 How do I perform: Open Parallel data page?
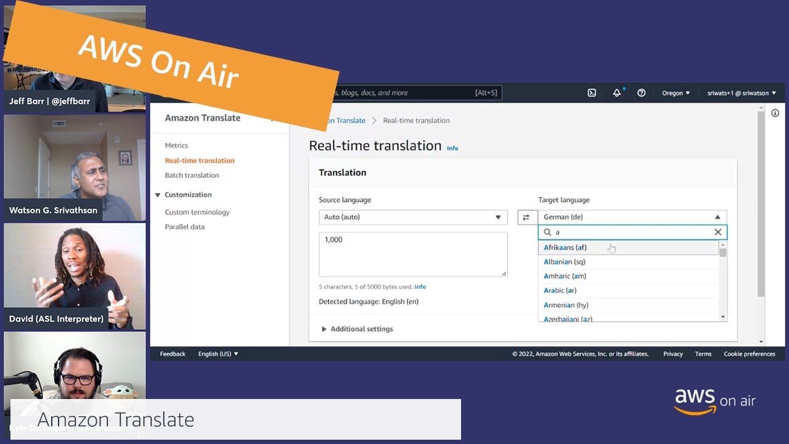185,227
